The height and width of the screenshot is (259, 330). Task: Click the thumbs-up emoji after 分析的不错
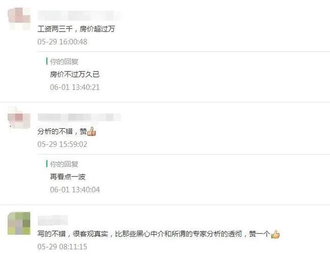92,131
